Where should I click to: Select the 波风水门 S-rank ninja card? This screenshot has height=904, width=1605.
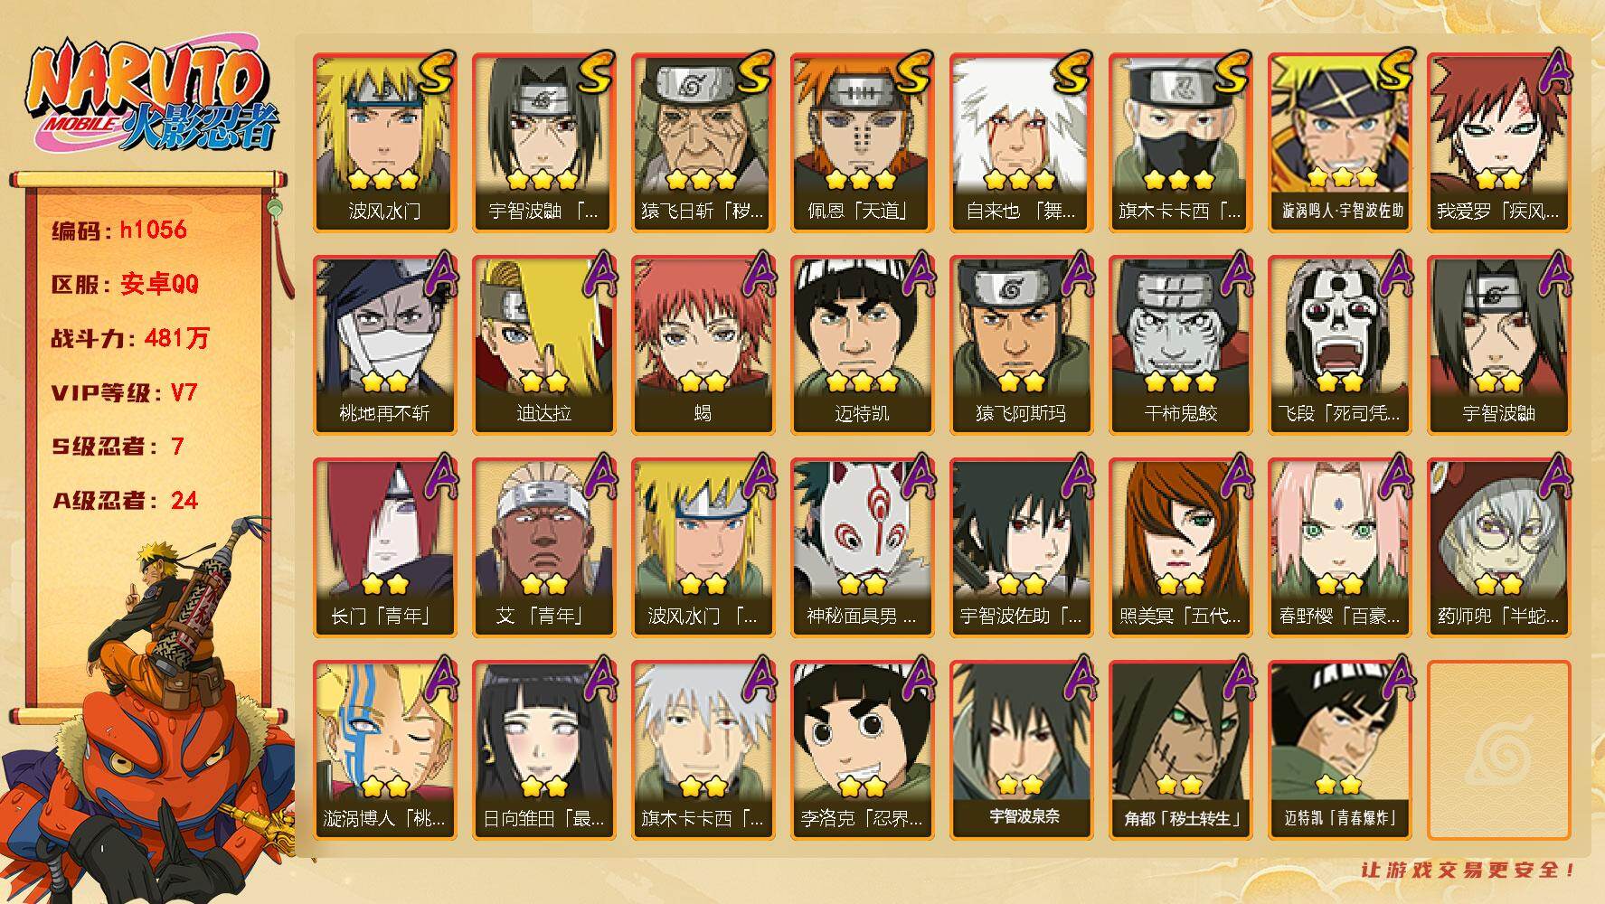point(384,143)
